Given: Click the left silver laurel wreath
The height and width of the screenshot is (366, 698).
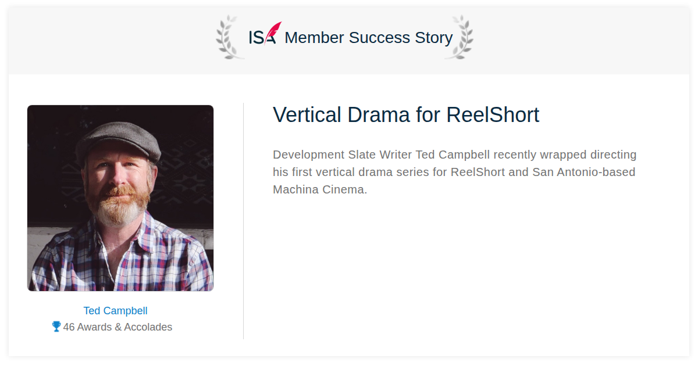Looking at the screenshot, I should [230, 37].
